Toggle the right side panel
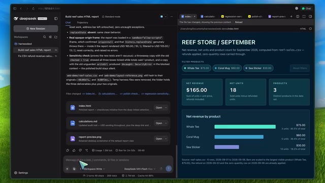This screenshot has width=325, height=183. click(310, 16)
